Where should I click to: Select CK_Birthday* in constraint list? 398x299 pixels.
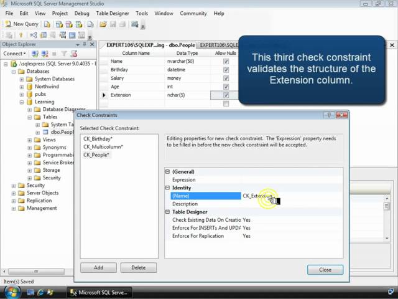click(98, 139)
